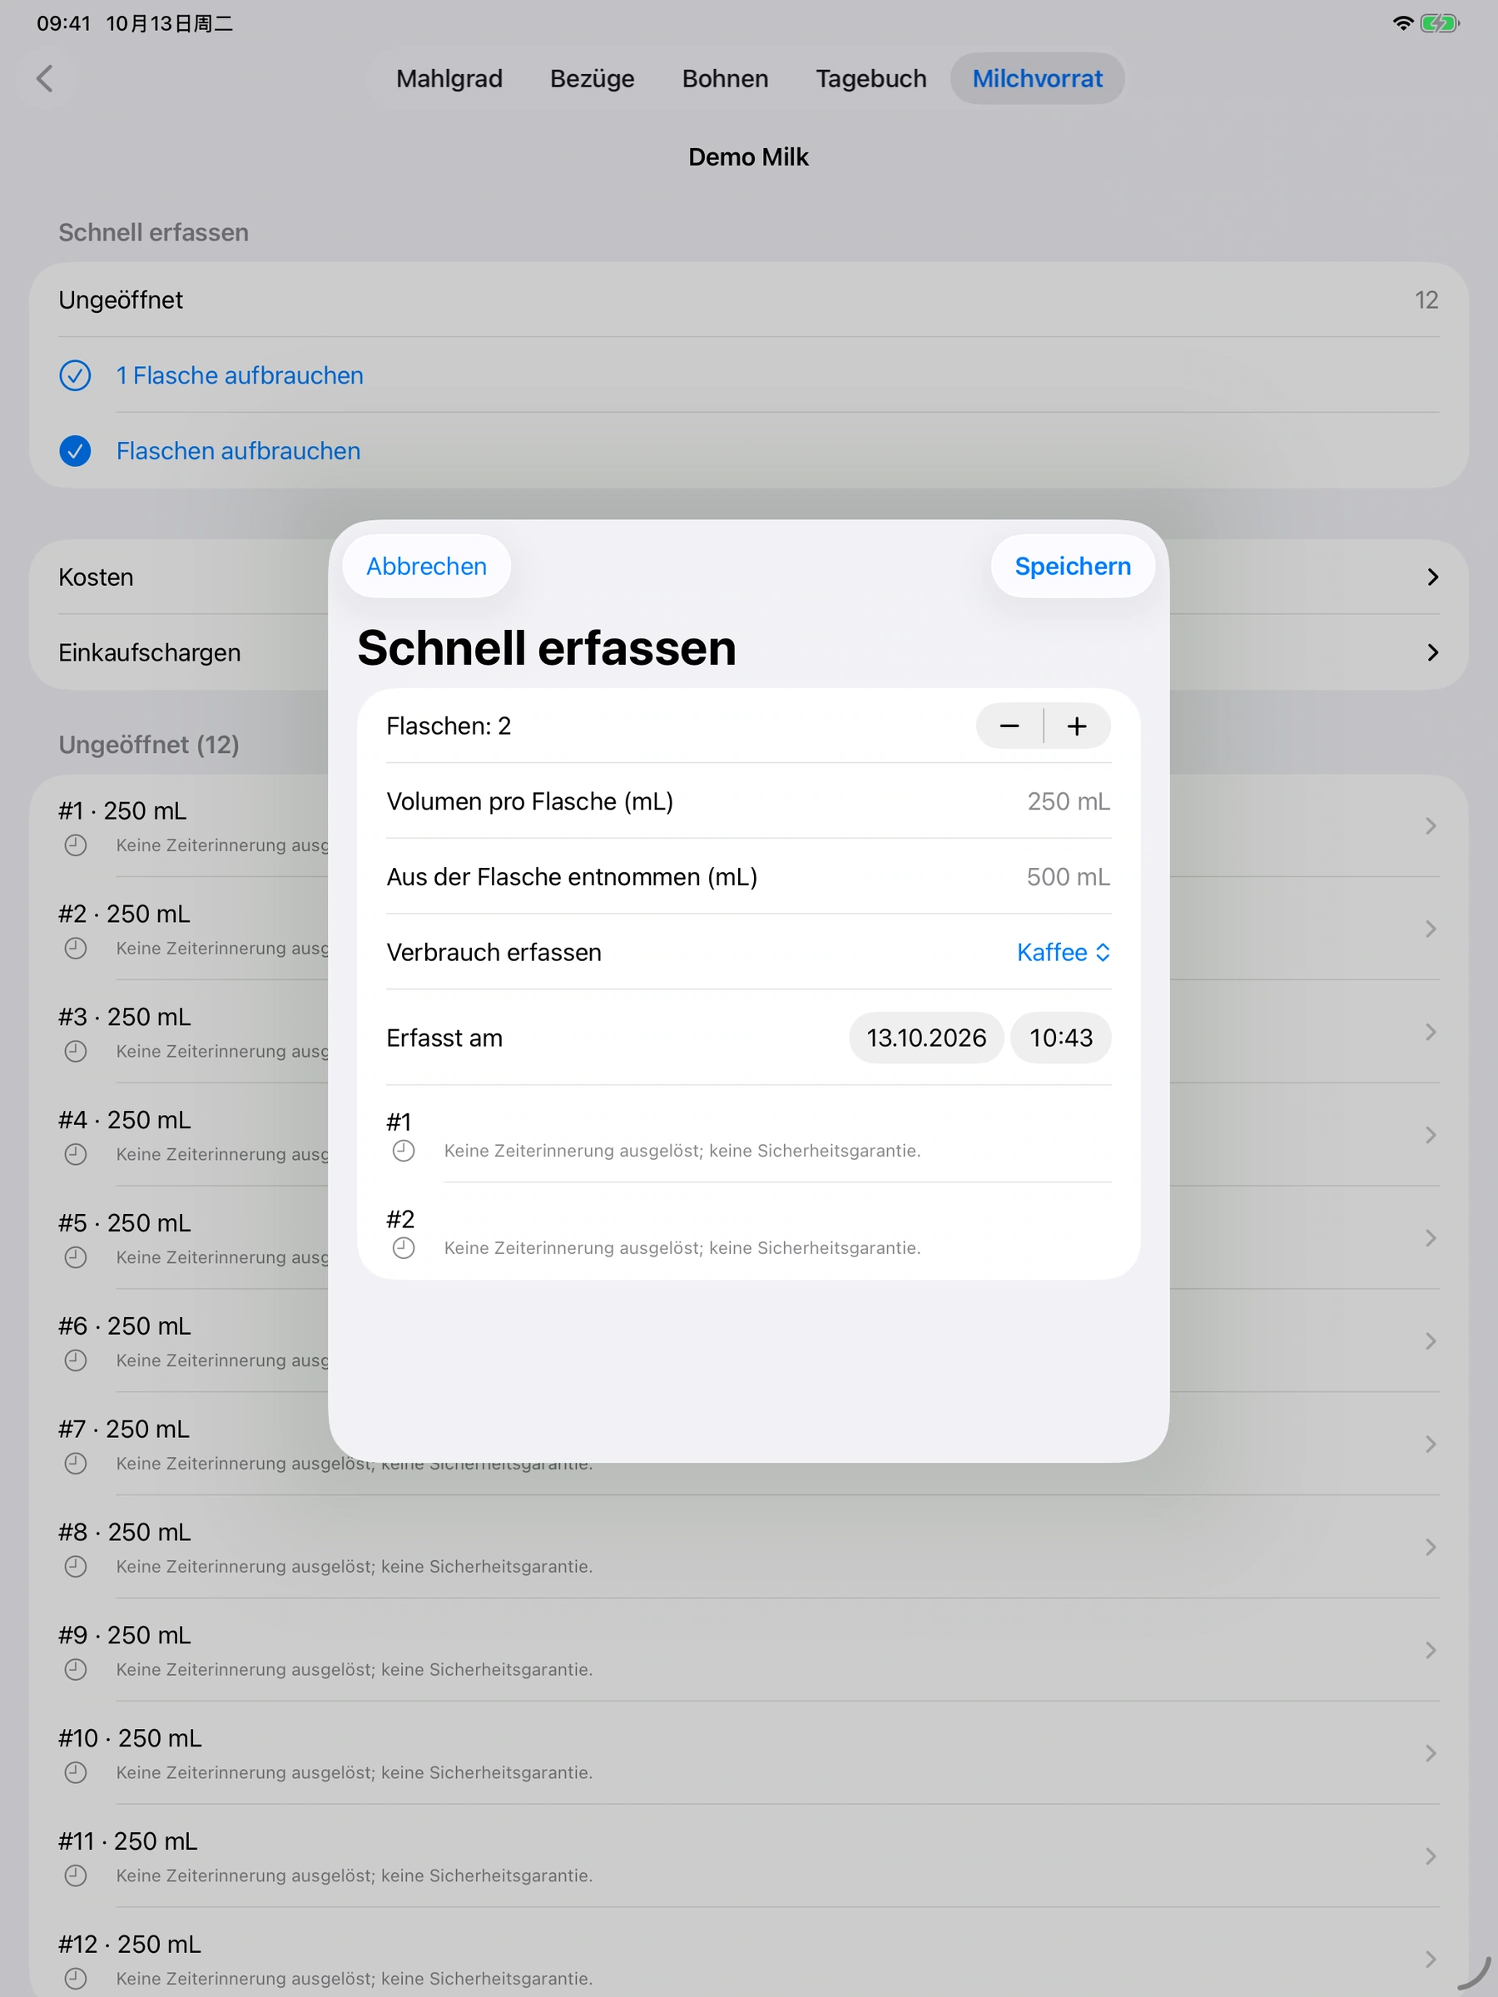Open bottle row #9 · 250 mL
This screenshot has height=1997, width=1498.
[x=748, y=1650]
